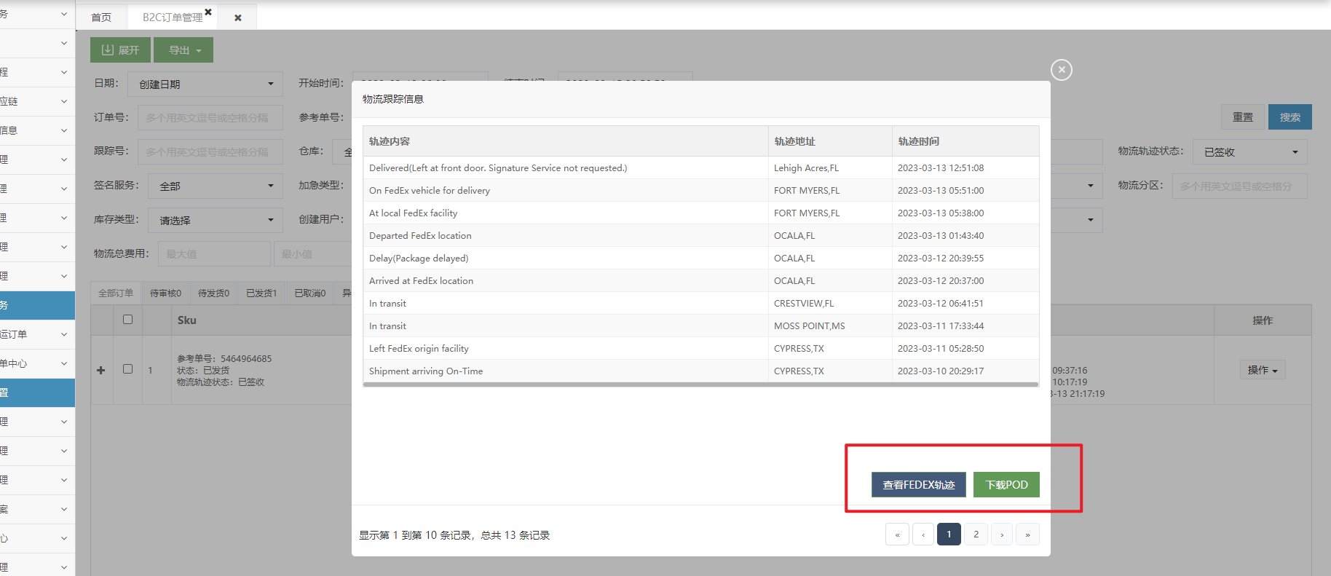This screenshot has height=576, width=1331.
Task: Click the 2023-03-13 12:51:08 time cell
Action: pos(965,167)
